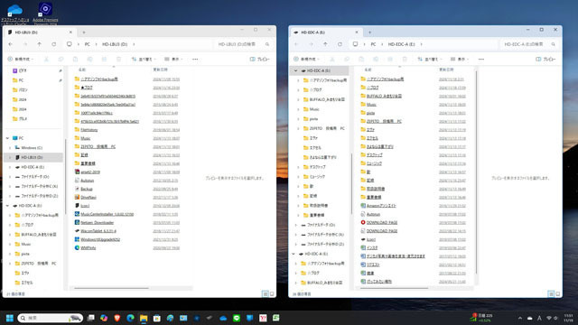Launch Microsoft Edge from taskbar
The width and height of the screenshot is (578, 325).
coord(130,318)
